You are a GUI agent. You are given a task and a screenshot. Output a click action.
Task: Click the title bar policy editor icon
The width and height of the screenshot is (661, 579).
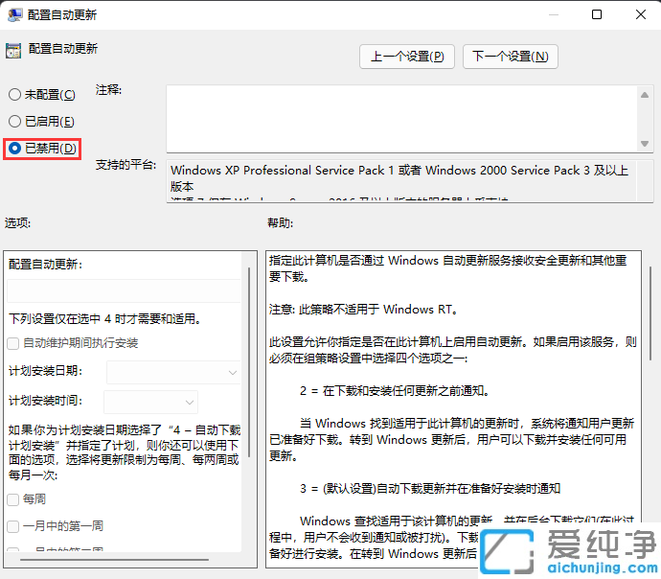14,14
